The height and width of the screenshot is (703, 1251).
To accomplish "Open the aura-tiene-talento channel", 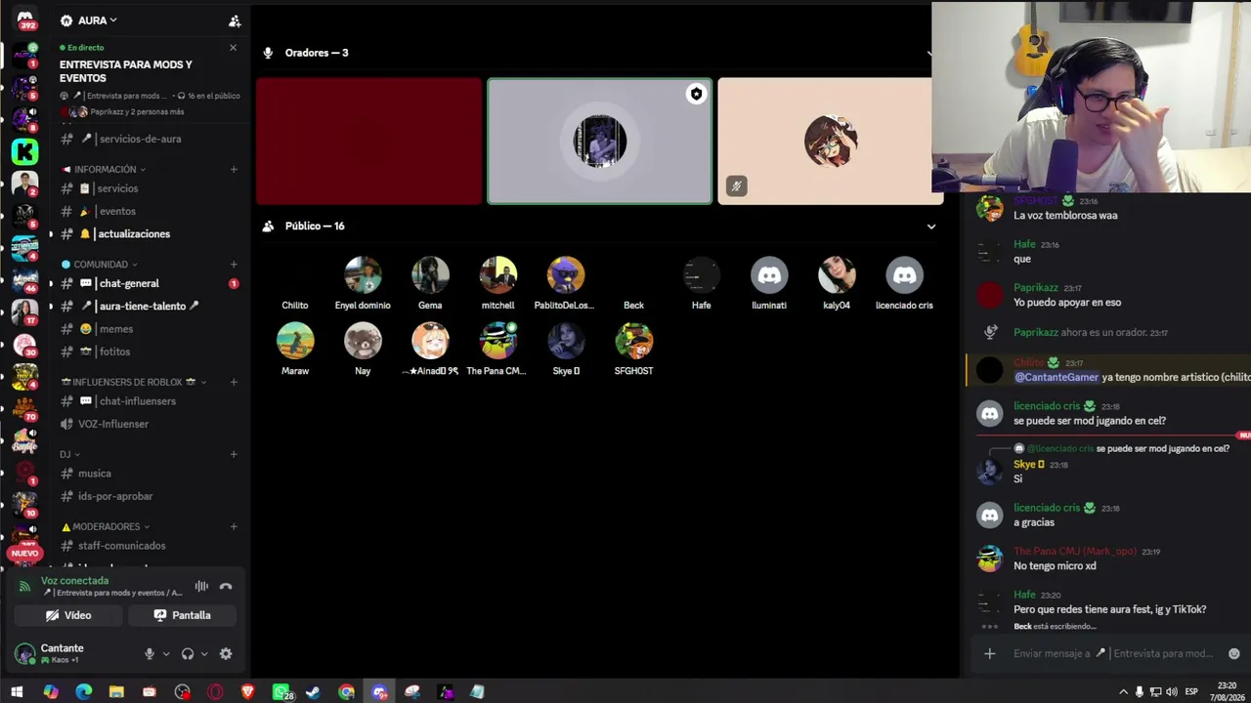I will point(147,306).
